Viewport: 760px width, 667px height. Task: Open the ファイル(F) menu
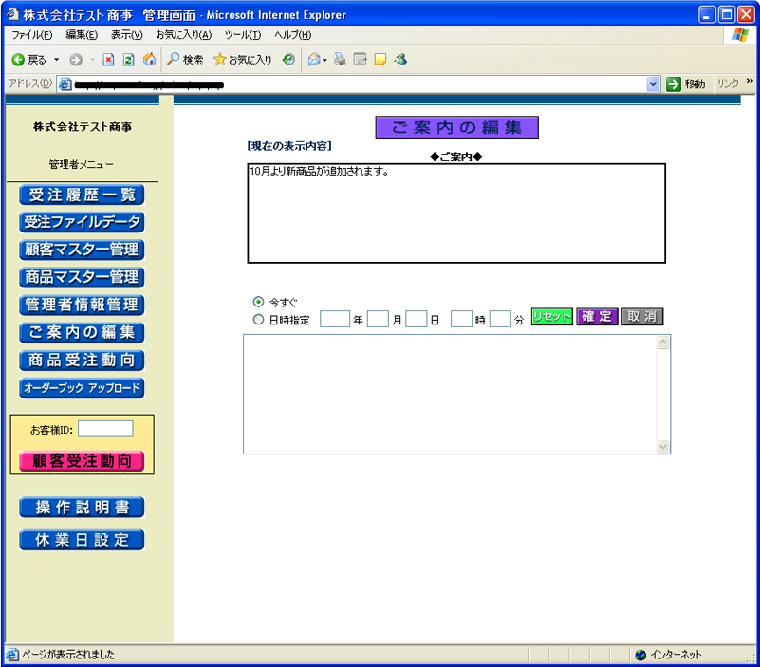point(31,34)
